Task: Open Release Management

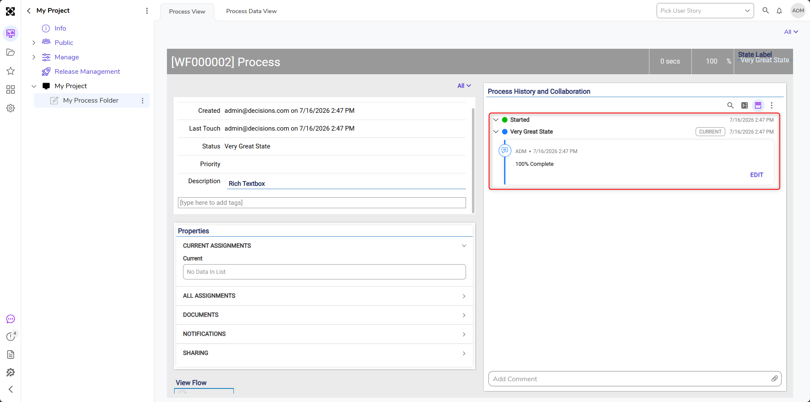Action: tap(87, 72)
